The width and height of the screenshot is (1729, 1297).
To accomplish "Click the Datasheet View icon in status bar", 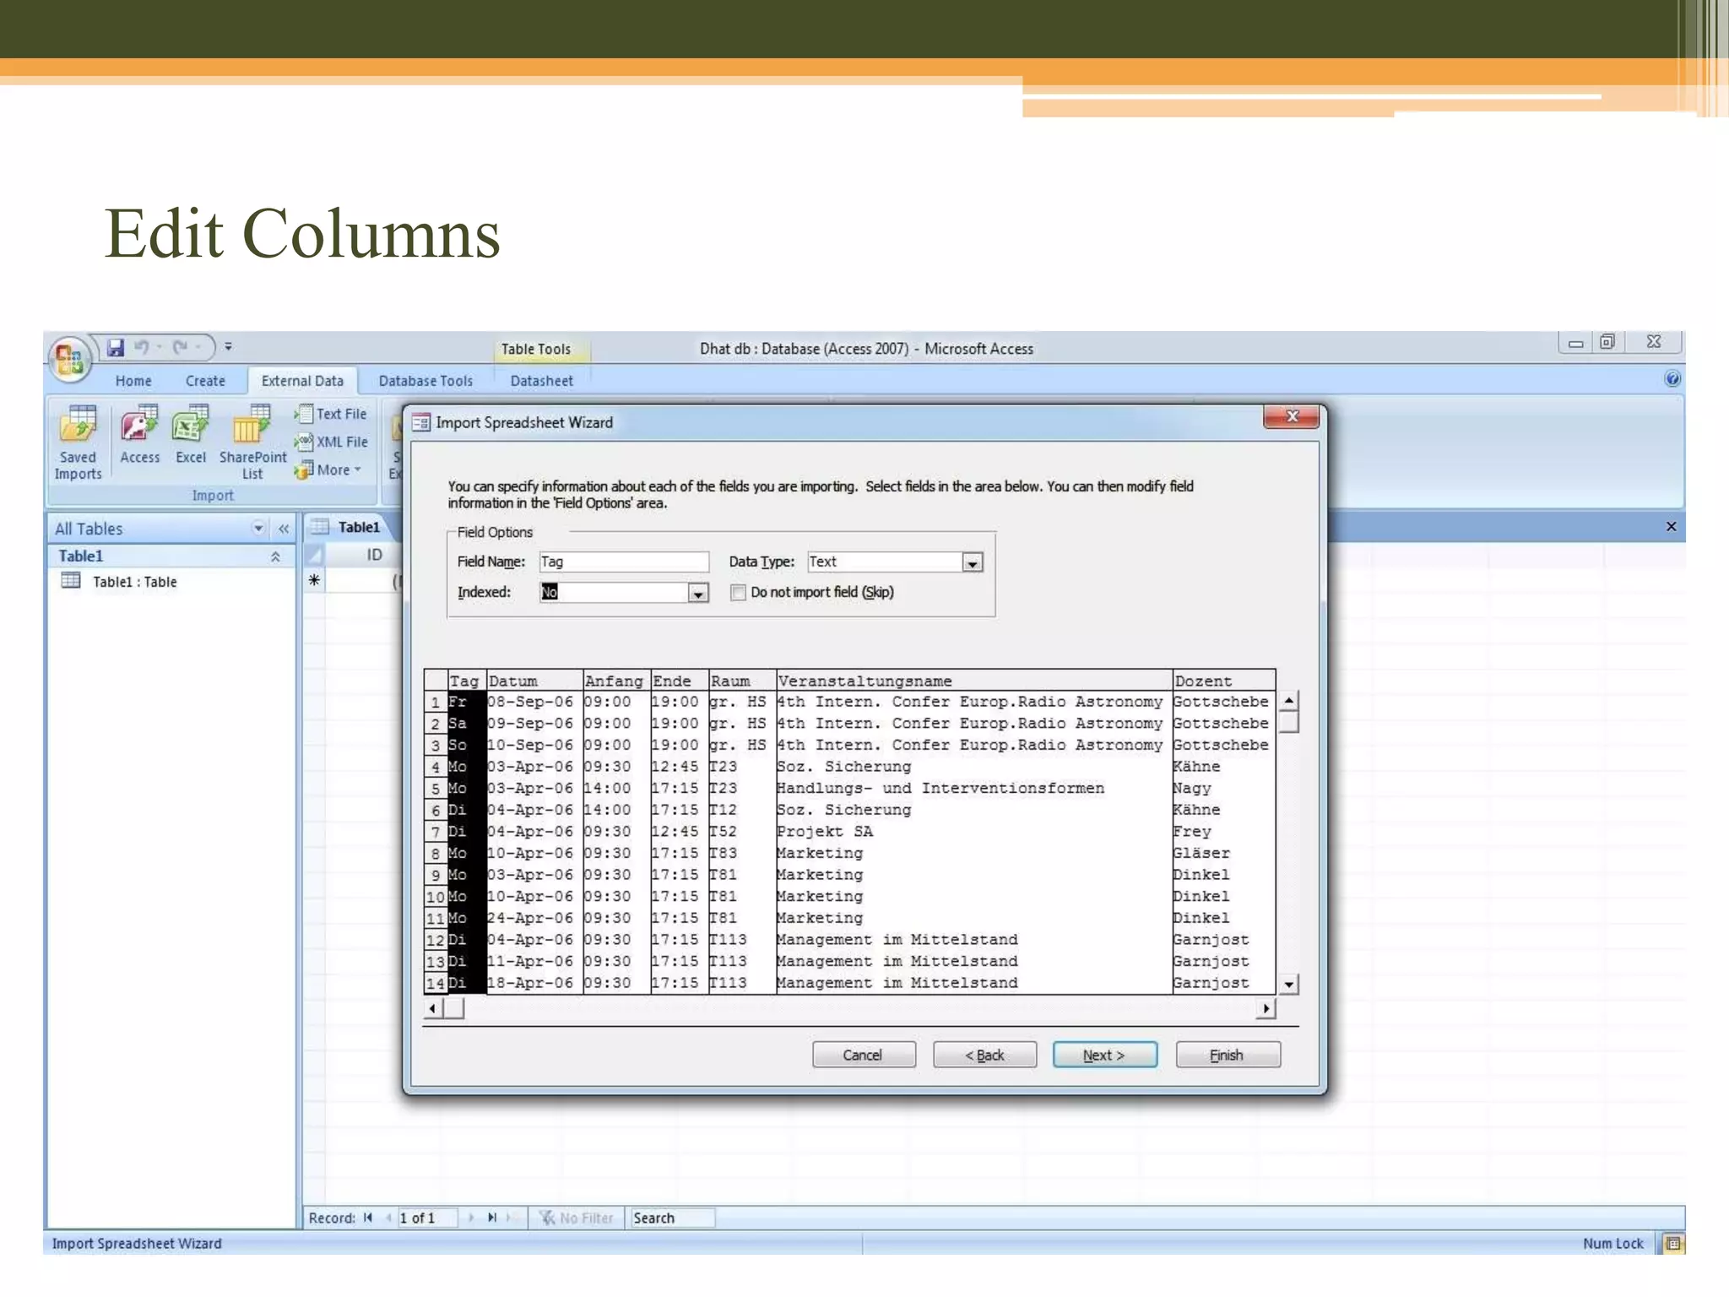I will click(1672, 1244).
